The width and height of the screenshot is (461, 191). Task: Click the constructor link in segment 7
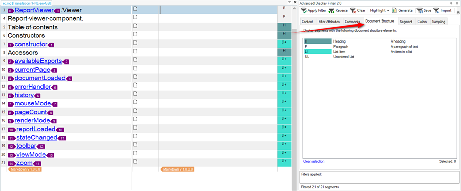click(31, 44)
